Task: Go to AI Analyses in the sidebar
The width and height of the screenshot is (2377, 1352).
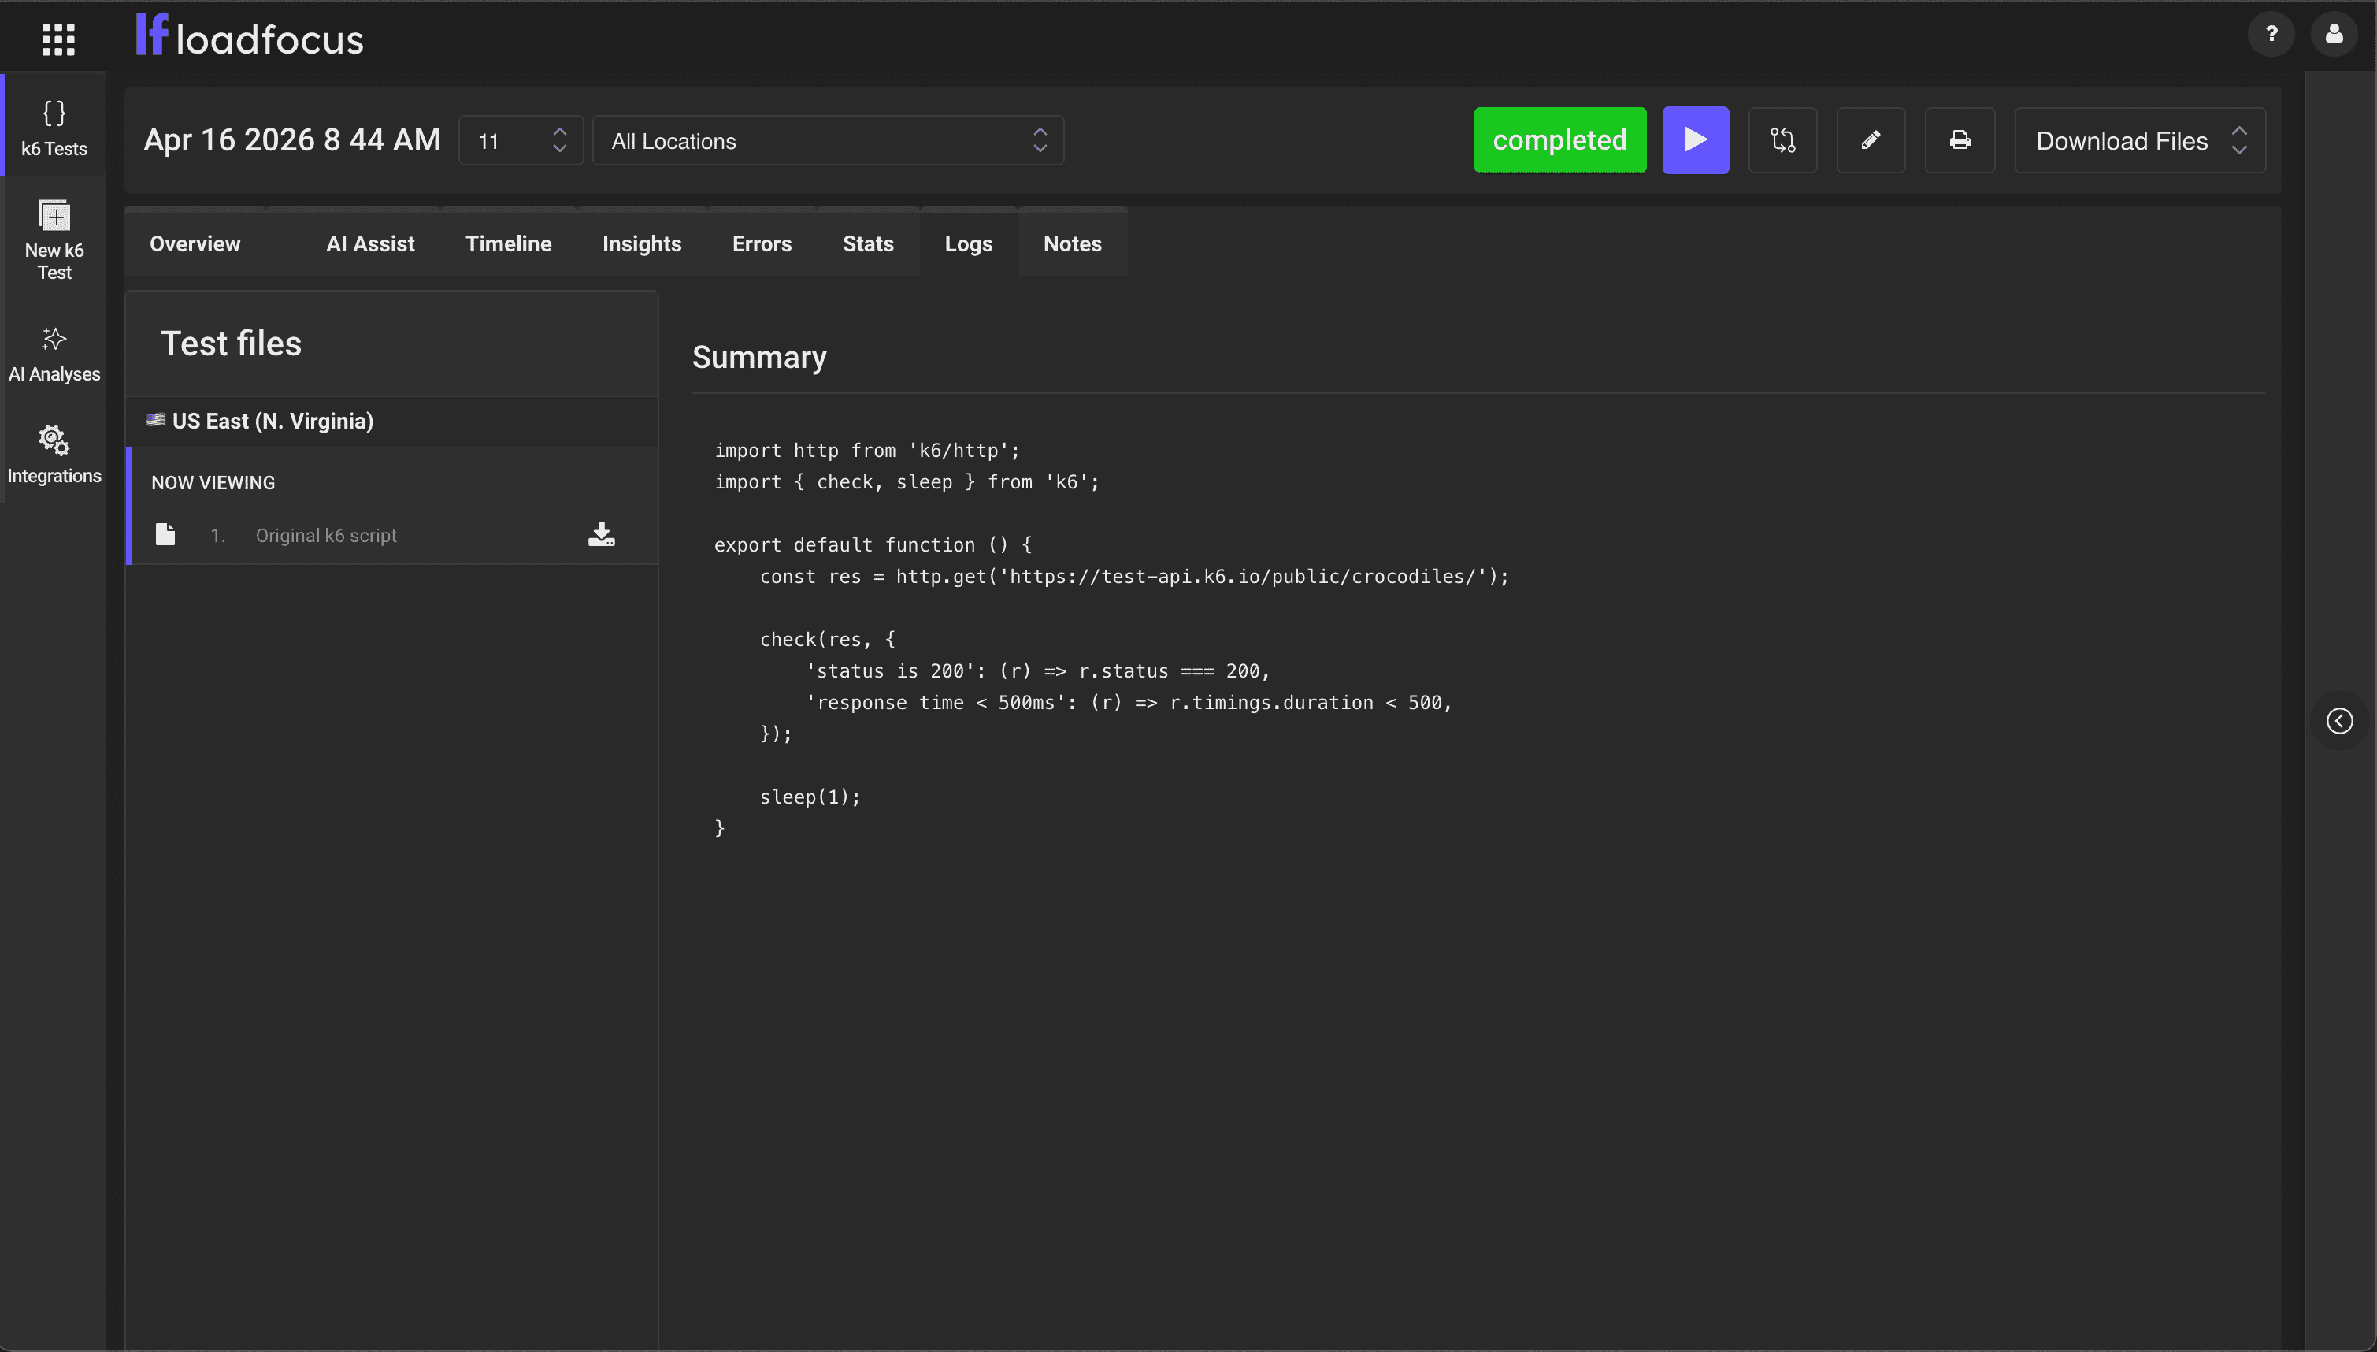Action: click(54, 354)
